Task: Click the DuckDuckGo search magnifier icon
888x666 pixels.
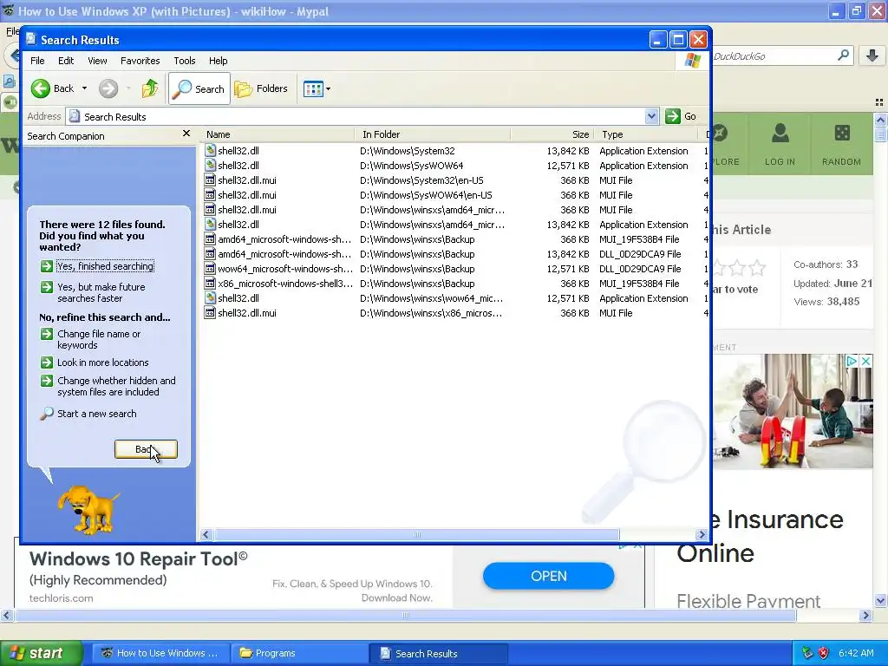Action: 843,55
